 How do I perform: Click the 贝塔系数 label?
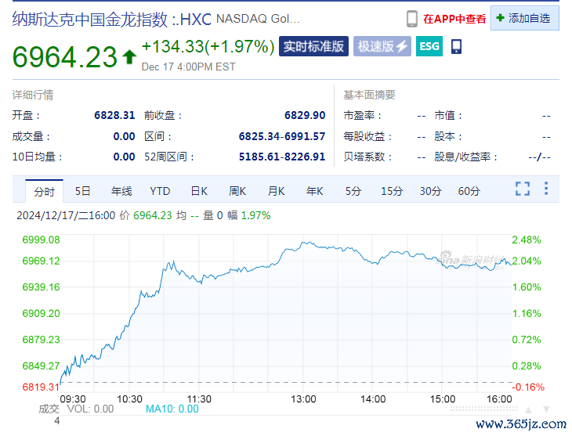(367, 157)
